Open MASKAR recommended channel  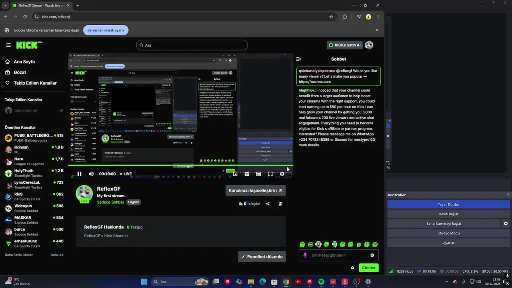click(x=34, y=220)
